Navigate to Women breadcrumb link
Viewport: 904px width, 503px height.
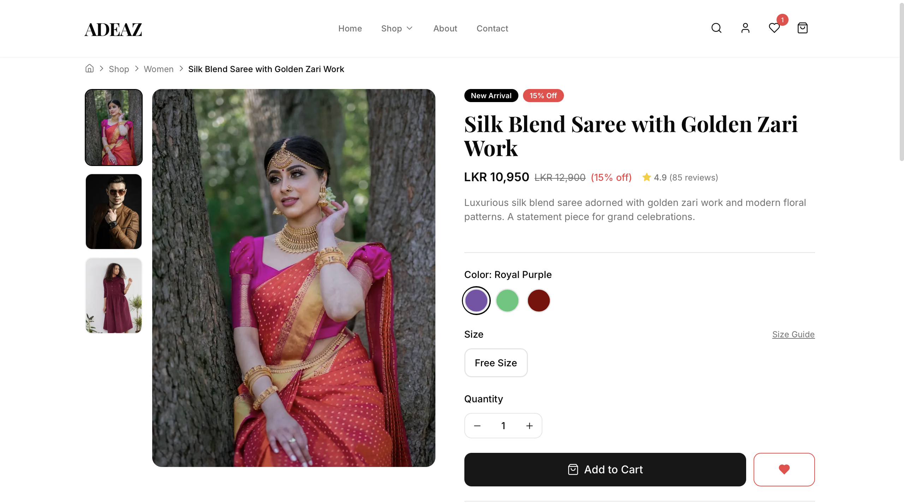tap(159, 69)
